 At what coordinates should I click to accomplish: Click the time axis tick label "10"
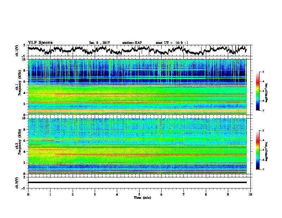coord(250,194)
